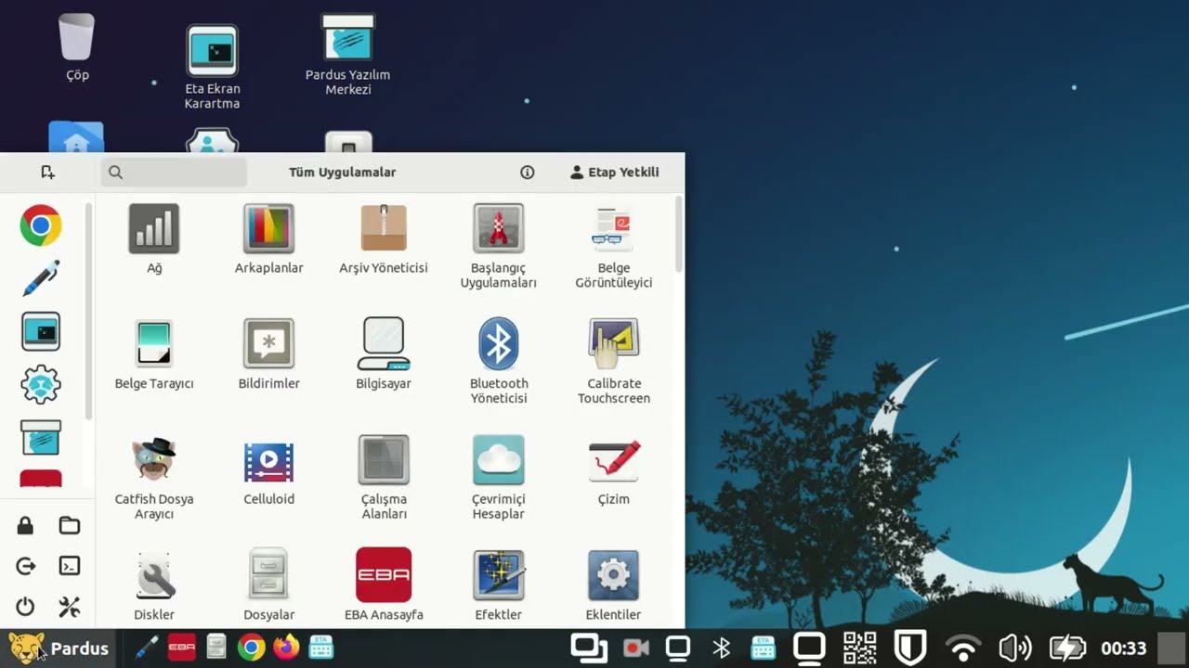
Task: Open the Bilgisayar computer icon
Action: click(384, 355)
